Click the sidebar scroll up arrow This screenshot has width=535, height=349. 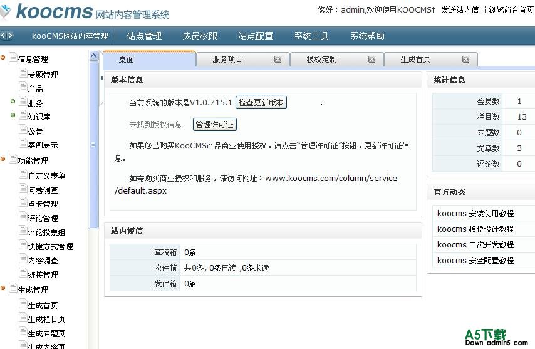(94, 56)
